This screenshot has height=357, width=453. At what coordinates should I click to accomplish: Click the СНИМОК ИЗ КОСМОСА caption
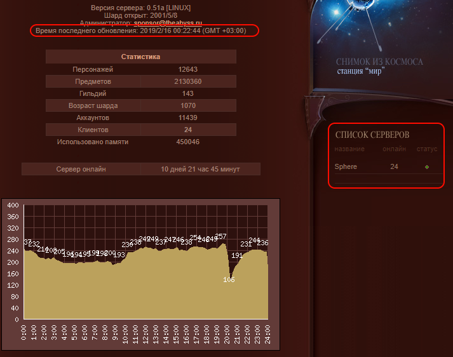[379, 62]
